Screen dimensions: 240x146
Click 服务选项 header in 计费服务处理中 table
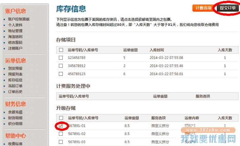pos(203,96)
